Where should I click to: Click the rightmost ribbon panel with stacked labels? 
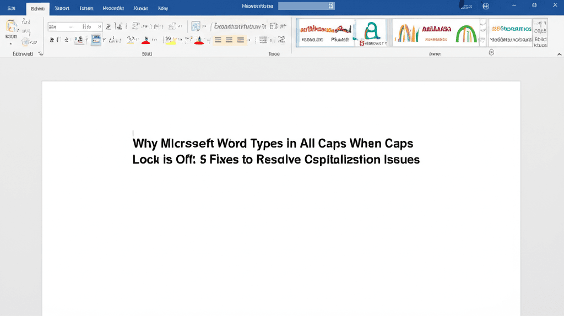(540, 33)
